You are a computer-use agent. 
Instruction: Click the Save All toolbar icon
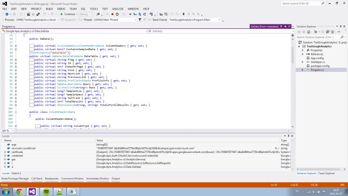38,14
